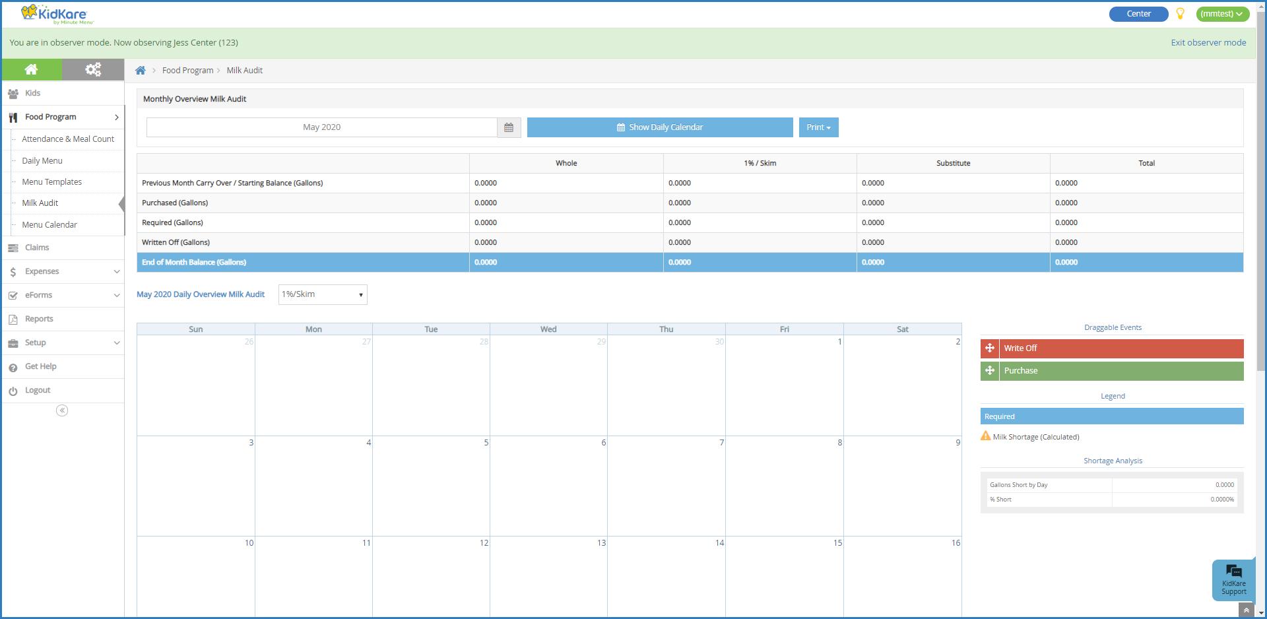The height and width of the screenshot is (619, 1267).
Task: Click the Logout power icon
Action: pos(13,391)
